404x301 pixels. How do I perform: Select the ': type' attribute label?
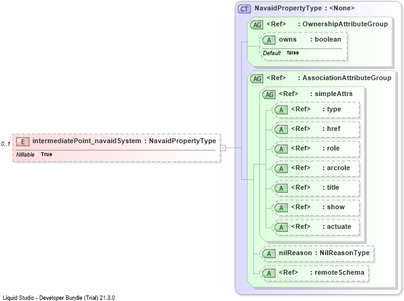(332, 109)
